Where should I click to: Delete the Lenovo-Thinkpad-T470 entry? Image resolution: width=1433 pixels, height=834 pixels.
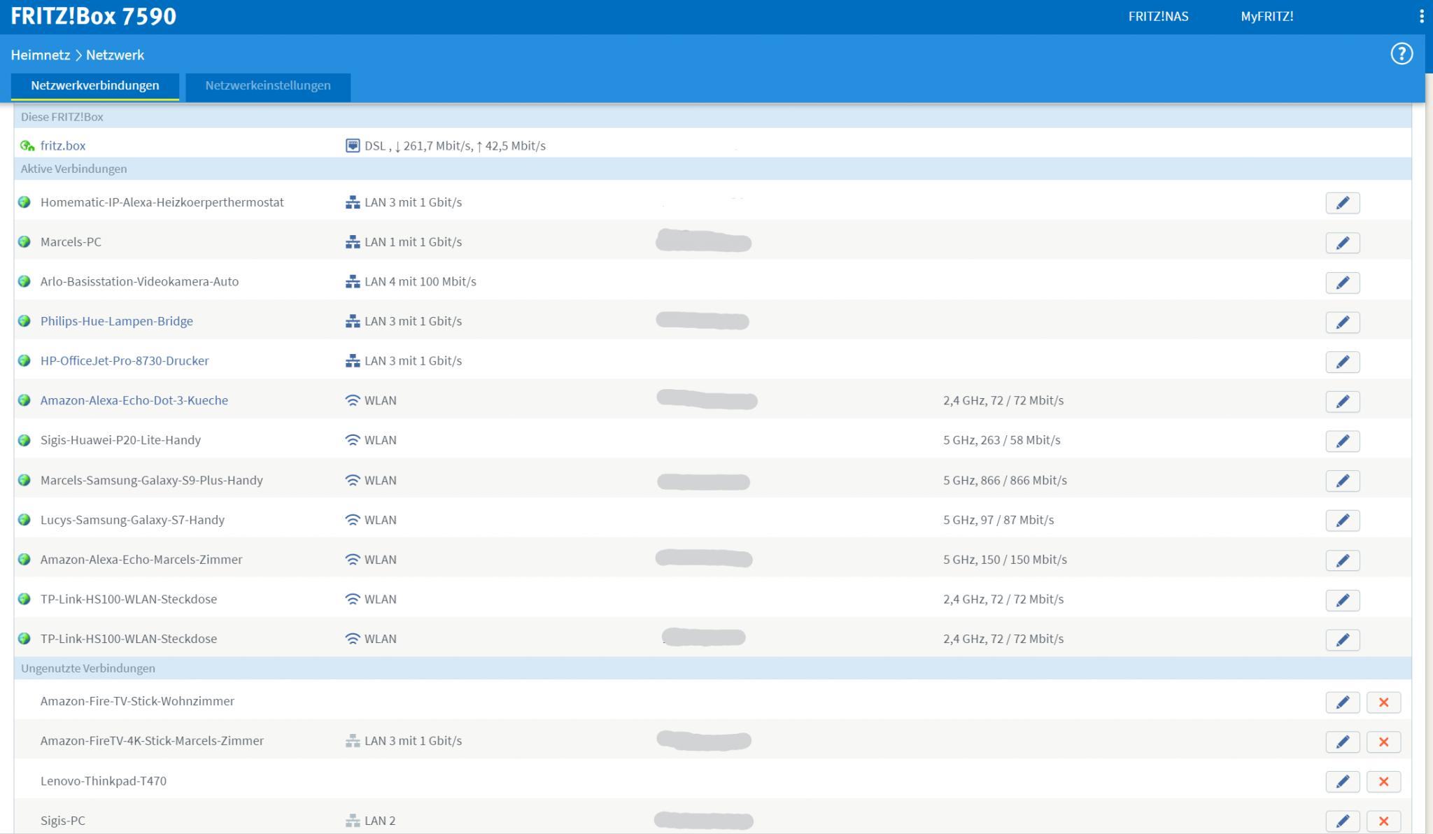1383,782
